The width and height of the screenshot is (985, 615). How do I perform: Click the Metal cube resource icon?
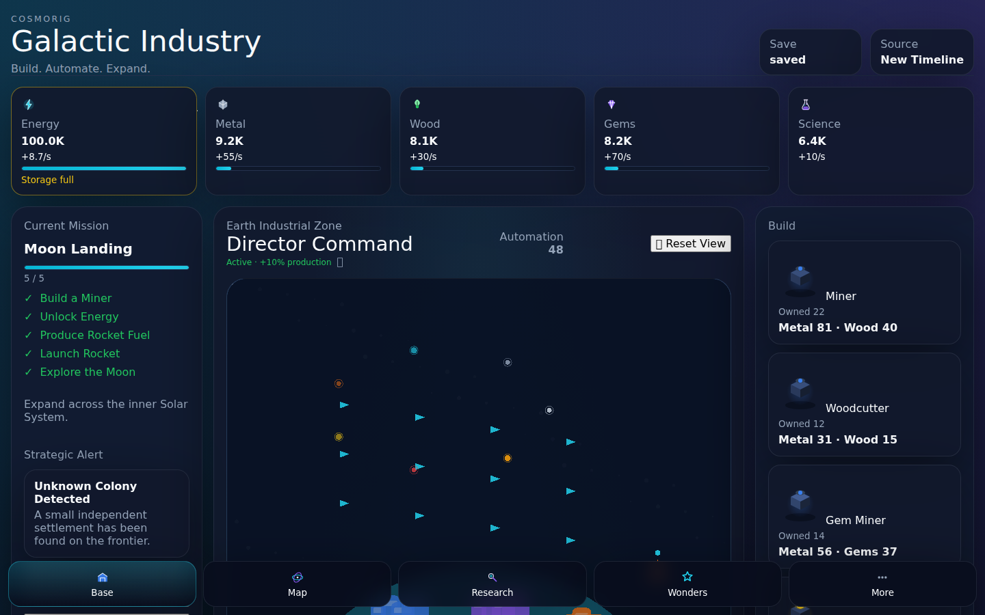[x=223, y=105]
